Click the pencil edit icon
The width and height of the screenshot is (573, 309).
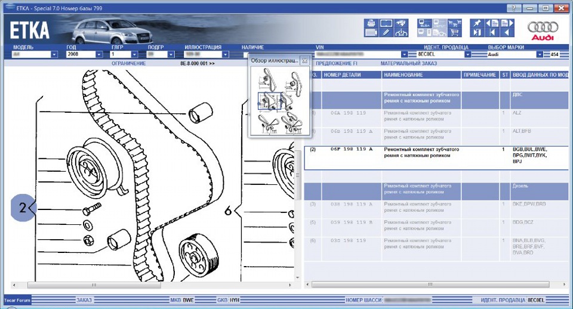[386, 32]
